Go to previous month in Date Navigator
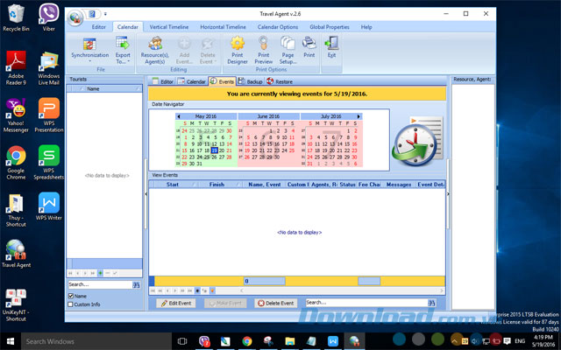Viewport: 561px width, 350px height. 179,115
